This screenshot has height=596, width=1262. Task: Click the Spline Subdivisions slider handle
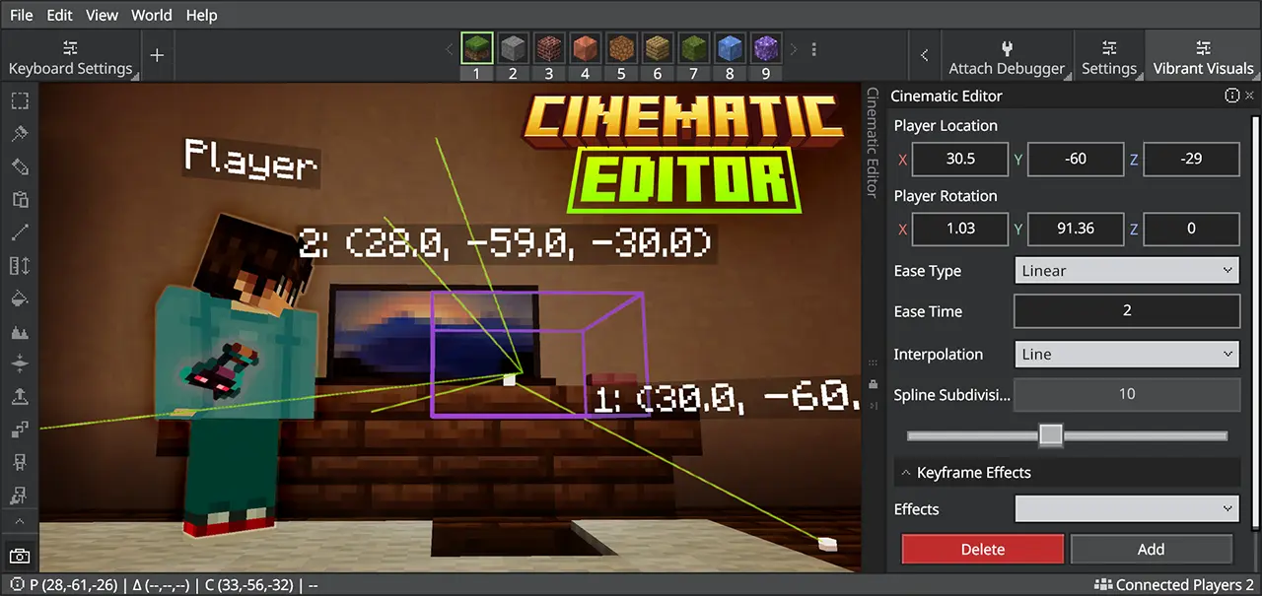[x=1051, y=435]
